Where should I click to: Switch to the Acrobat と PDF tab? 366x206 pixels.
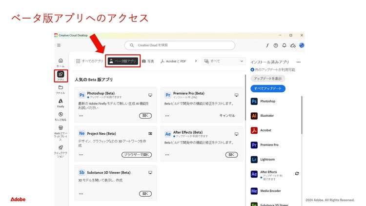point(173,61)
